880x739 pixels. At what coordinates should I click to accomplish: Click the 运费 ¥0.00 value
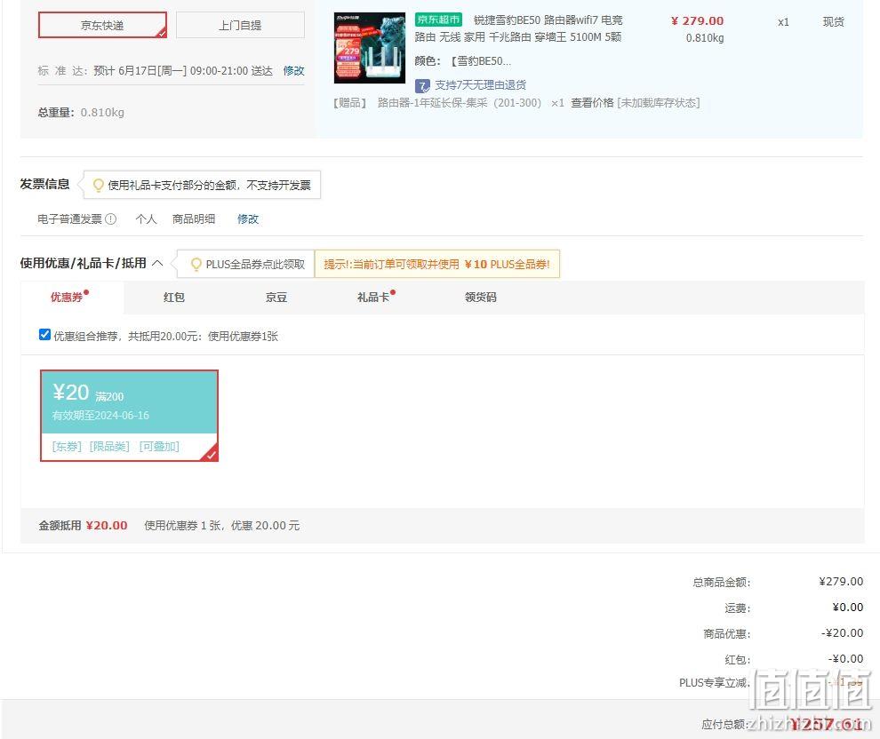pos(847,608)
